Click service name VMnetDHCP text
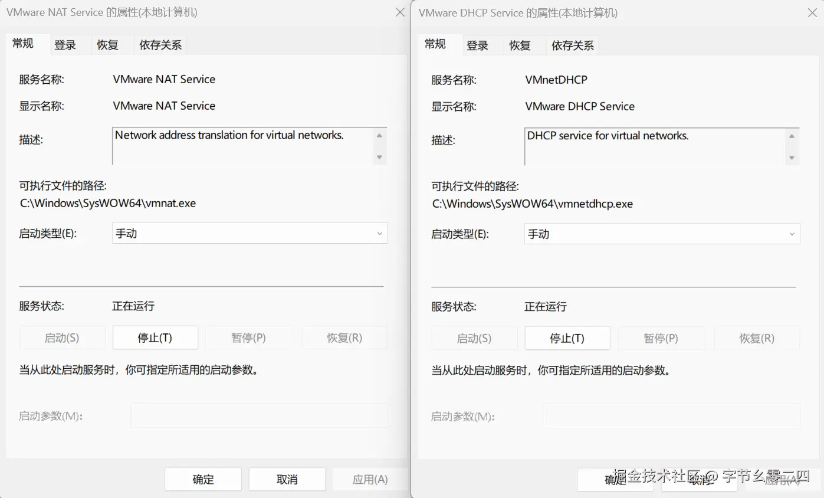Screen dimensions: 824x498 point(556,80)
